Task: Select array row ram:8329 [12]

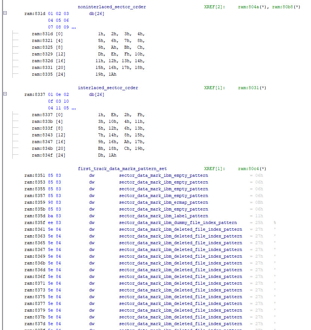Action: point(88,54)
